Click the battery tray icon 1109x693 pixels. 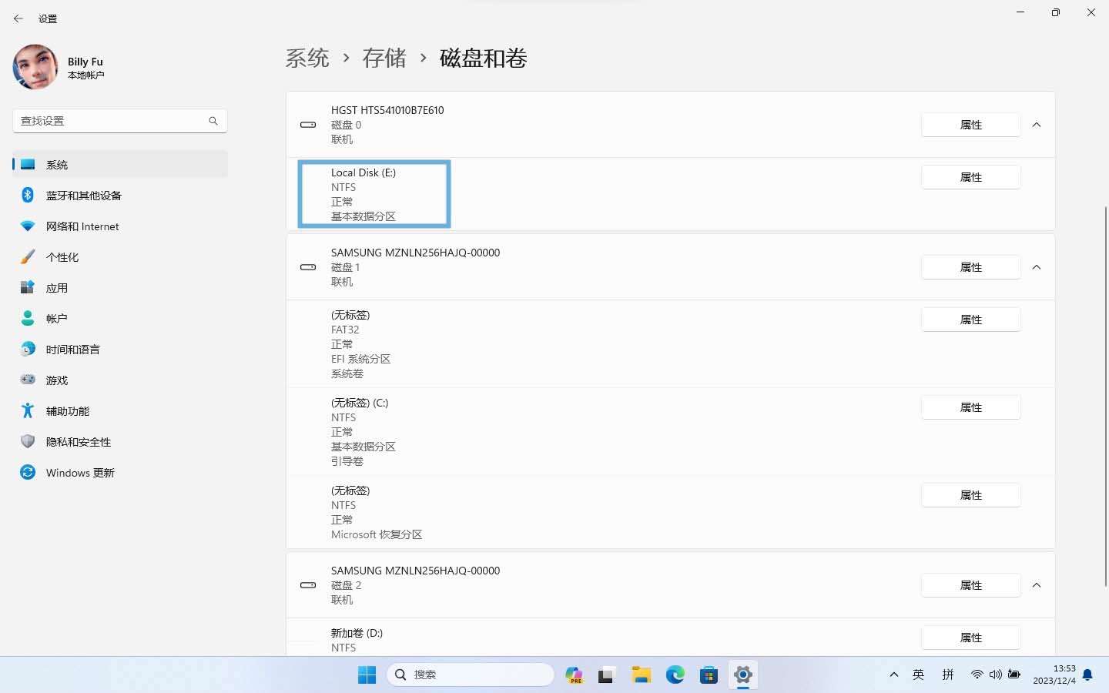pos(1014,675)
